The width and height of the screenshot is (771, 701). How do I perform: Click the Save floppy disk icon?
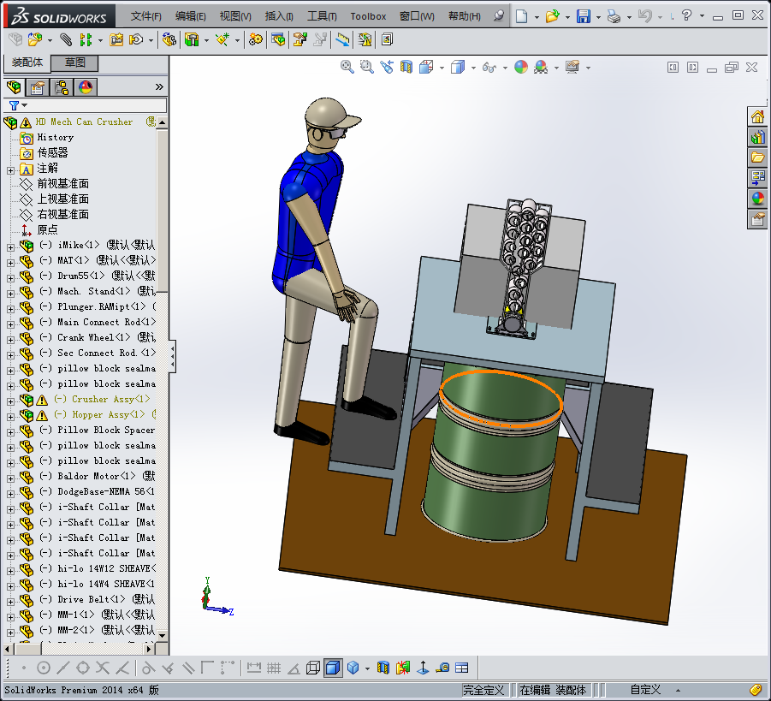583,16
